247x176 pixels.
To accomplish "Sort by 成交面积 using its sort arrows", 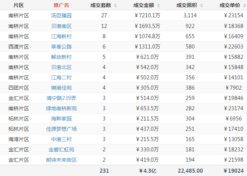I will coord(201,6).
